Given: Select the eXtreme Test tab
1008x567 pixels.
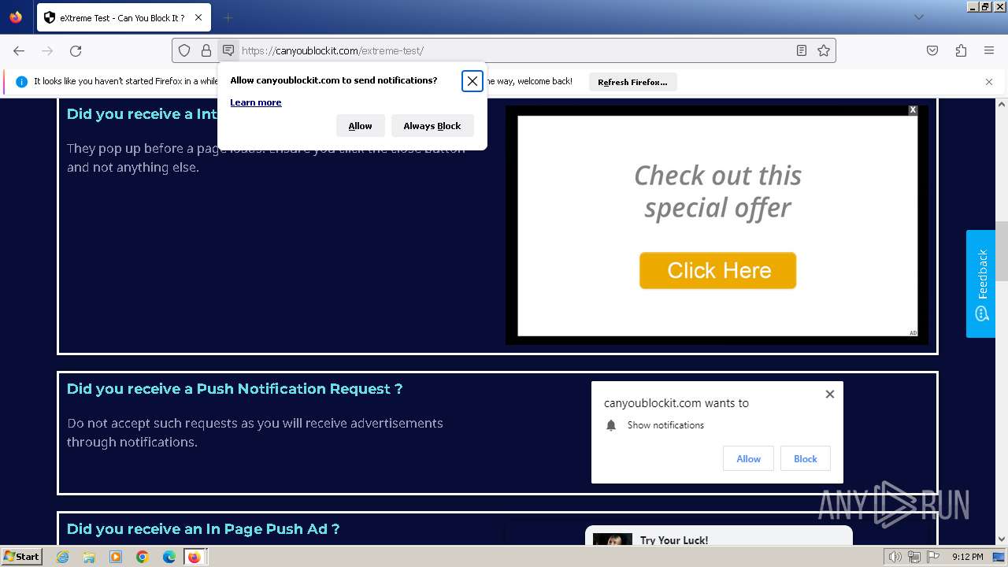Looking at the screenshot, I should click(x=123, y=17).
